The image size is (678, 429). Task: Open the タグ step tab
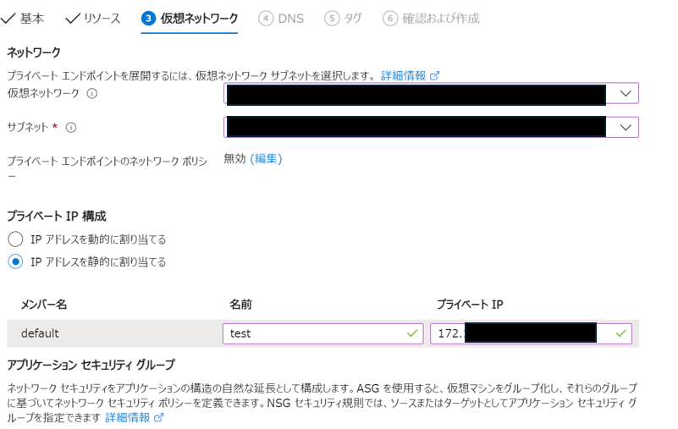click(x=343, y=18)
